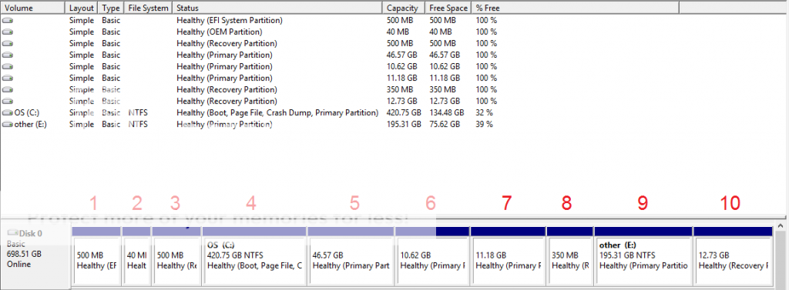Click the '32 %' free cell
The height and width of the screenshot is (290, 789).
click(484, 113)
